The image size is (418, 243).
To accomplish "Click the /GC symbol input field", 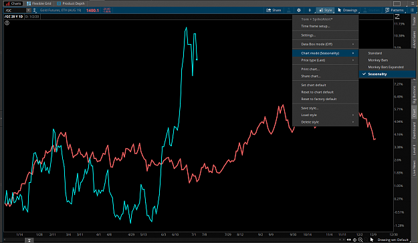I will point(15,11).
